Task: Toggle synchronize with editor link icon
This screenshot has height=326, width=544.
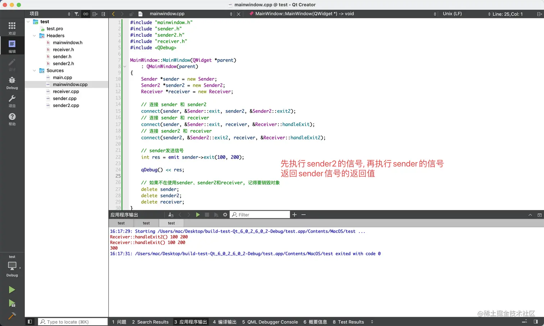Action: [x=86, y=14]
